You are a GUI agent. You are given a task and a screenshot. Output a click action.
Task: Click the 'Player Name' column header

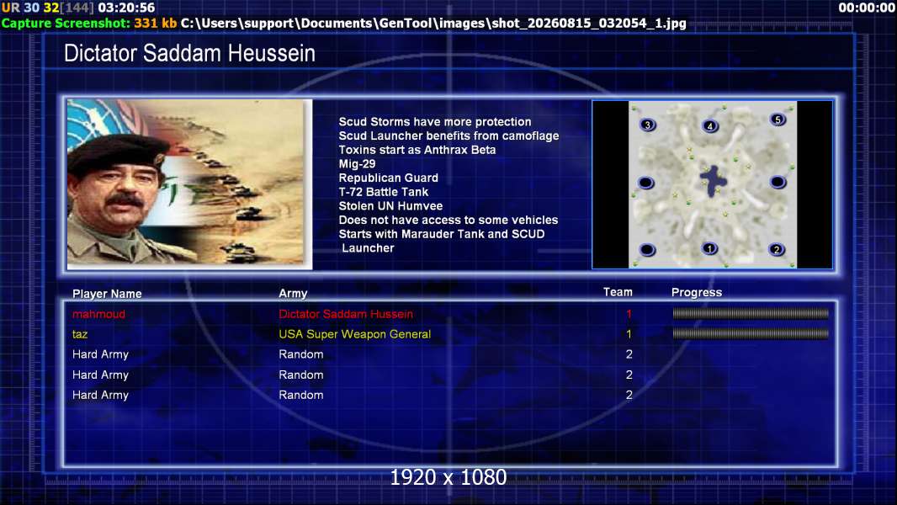(107, 294)
